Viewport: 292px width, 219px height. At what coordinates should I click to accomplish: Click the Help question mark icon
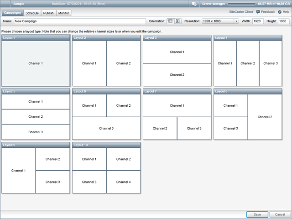[x=279, y=11]
